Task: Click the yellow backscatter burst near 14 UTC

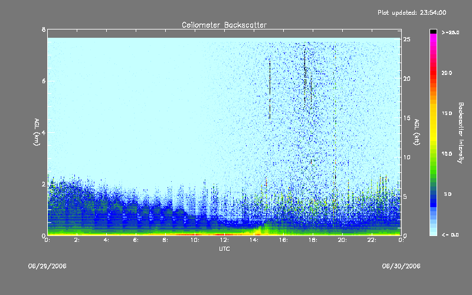Action: pyautogui.click(x=258, y=231)
